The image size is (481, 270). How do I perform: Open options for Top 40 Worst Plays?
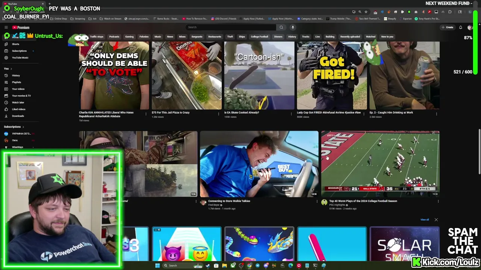(x=438, y=201)
